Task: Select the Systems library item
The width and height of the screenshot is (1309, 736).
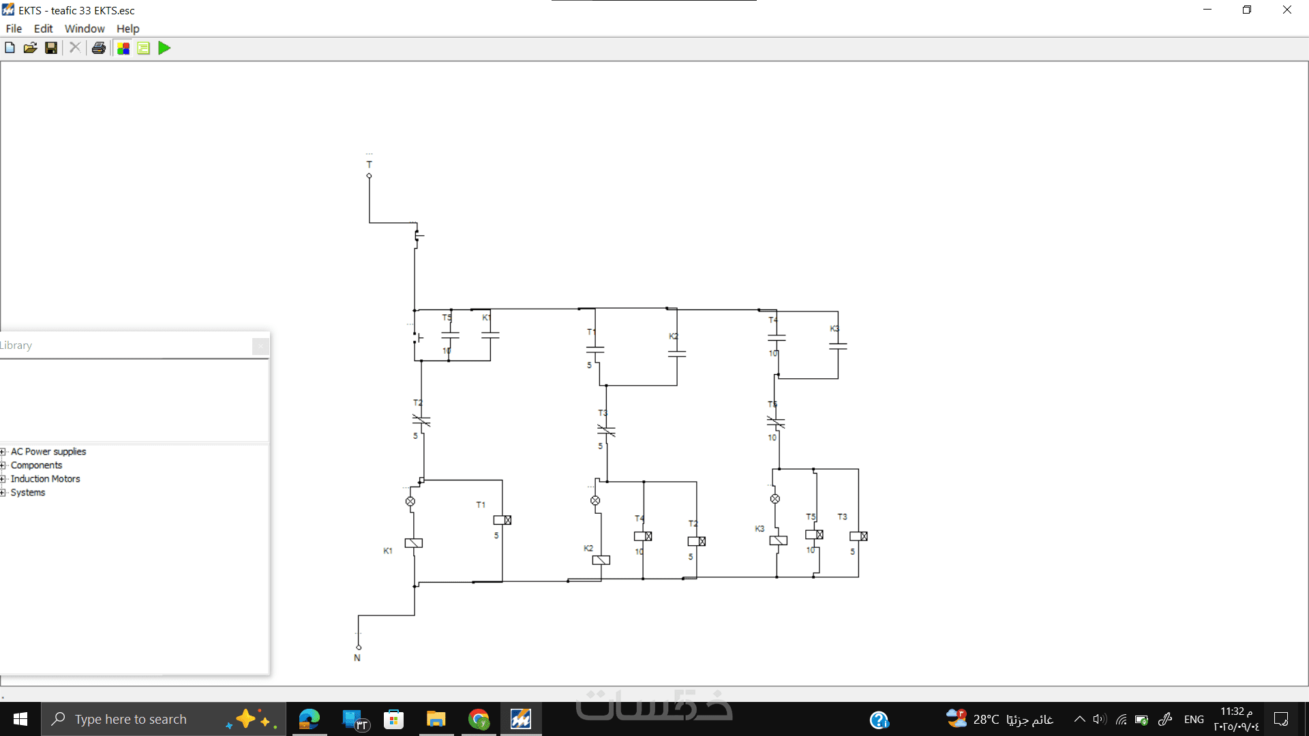Action: [28, 493]
